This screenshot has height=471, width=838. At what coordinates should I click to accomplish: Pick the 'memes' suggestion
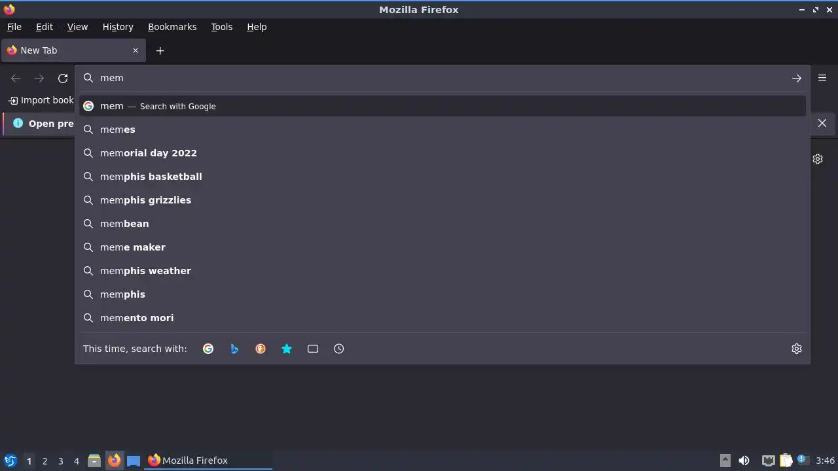[x=443, y=130]
